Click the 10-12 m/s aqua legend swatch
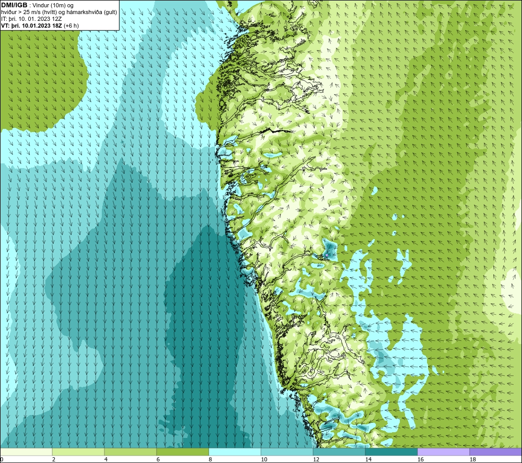Image resolution: width=522 pixels, height=463 pixels. [x=287, y=452]
